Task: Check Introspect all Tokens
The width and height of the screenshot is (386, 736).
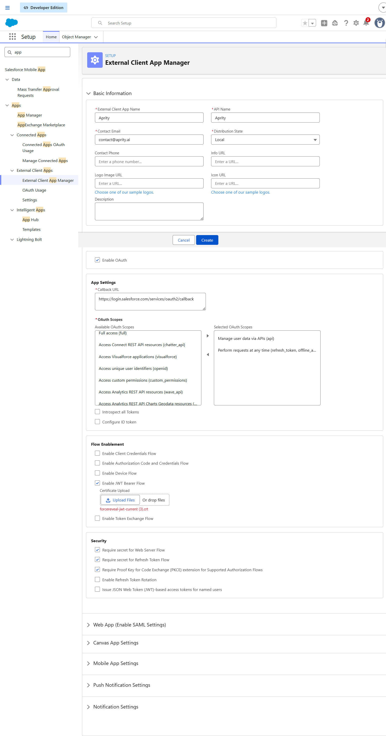Action: [97, 412]
